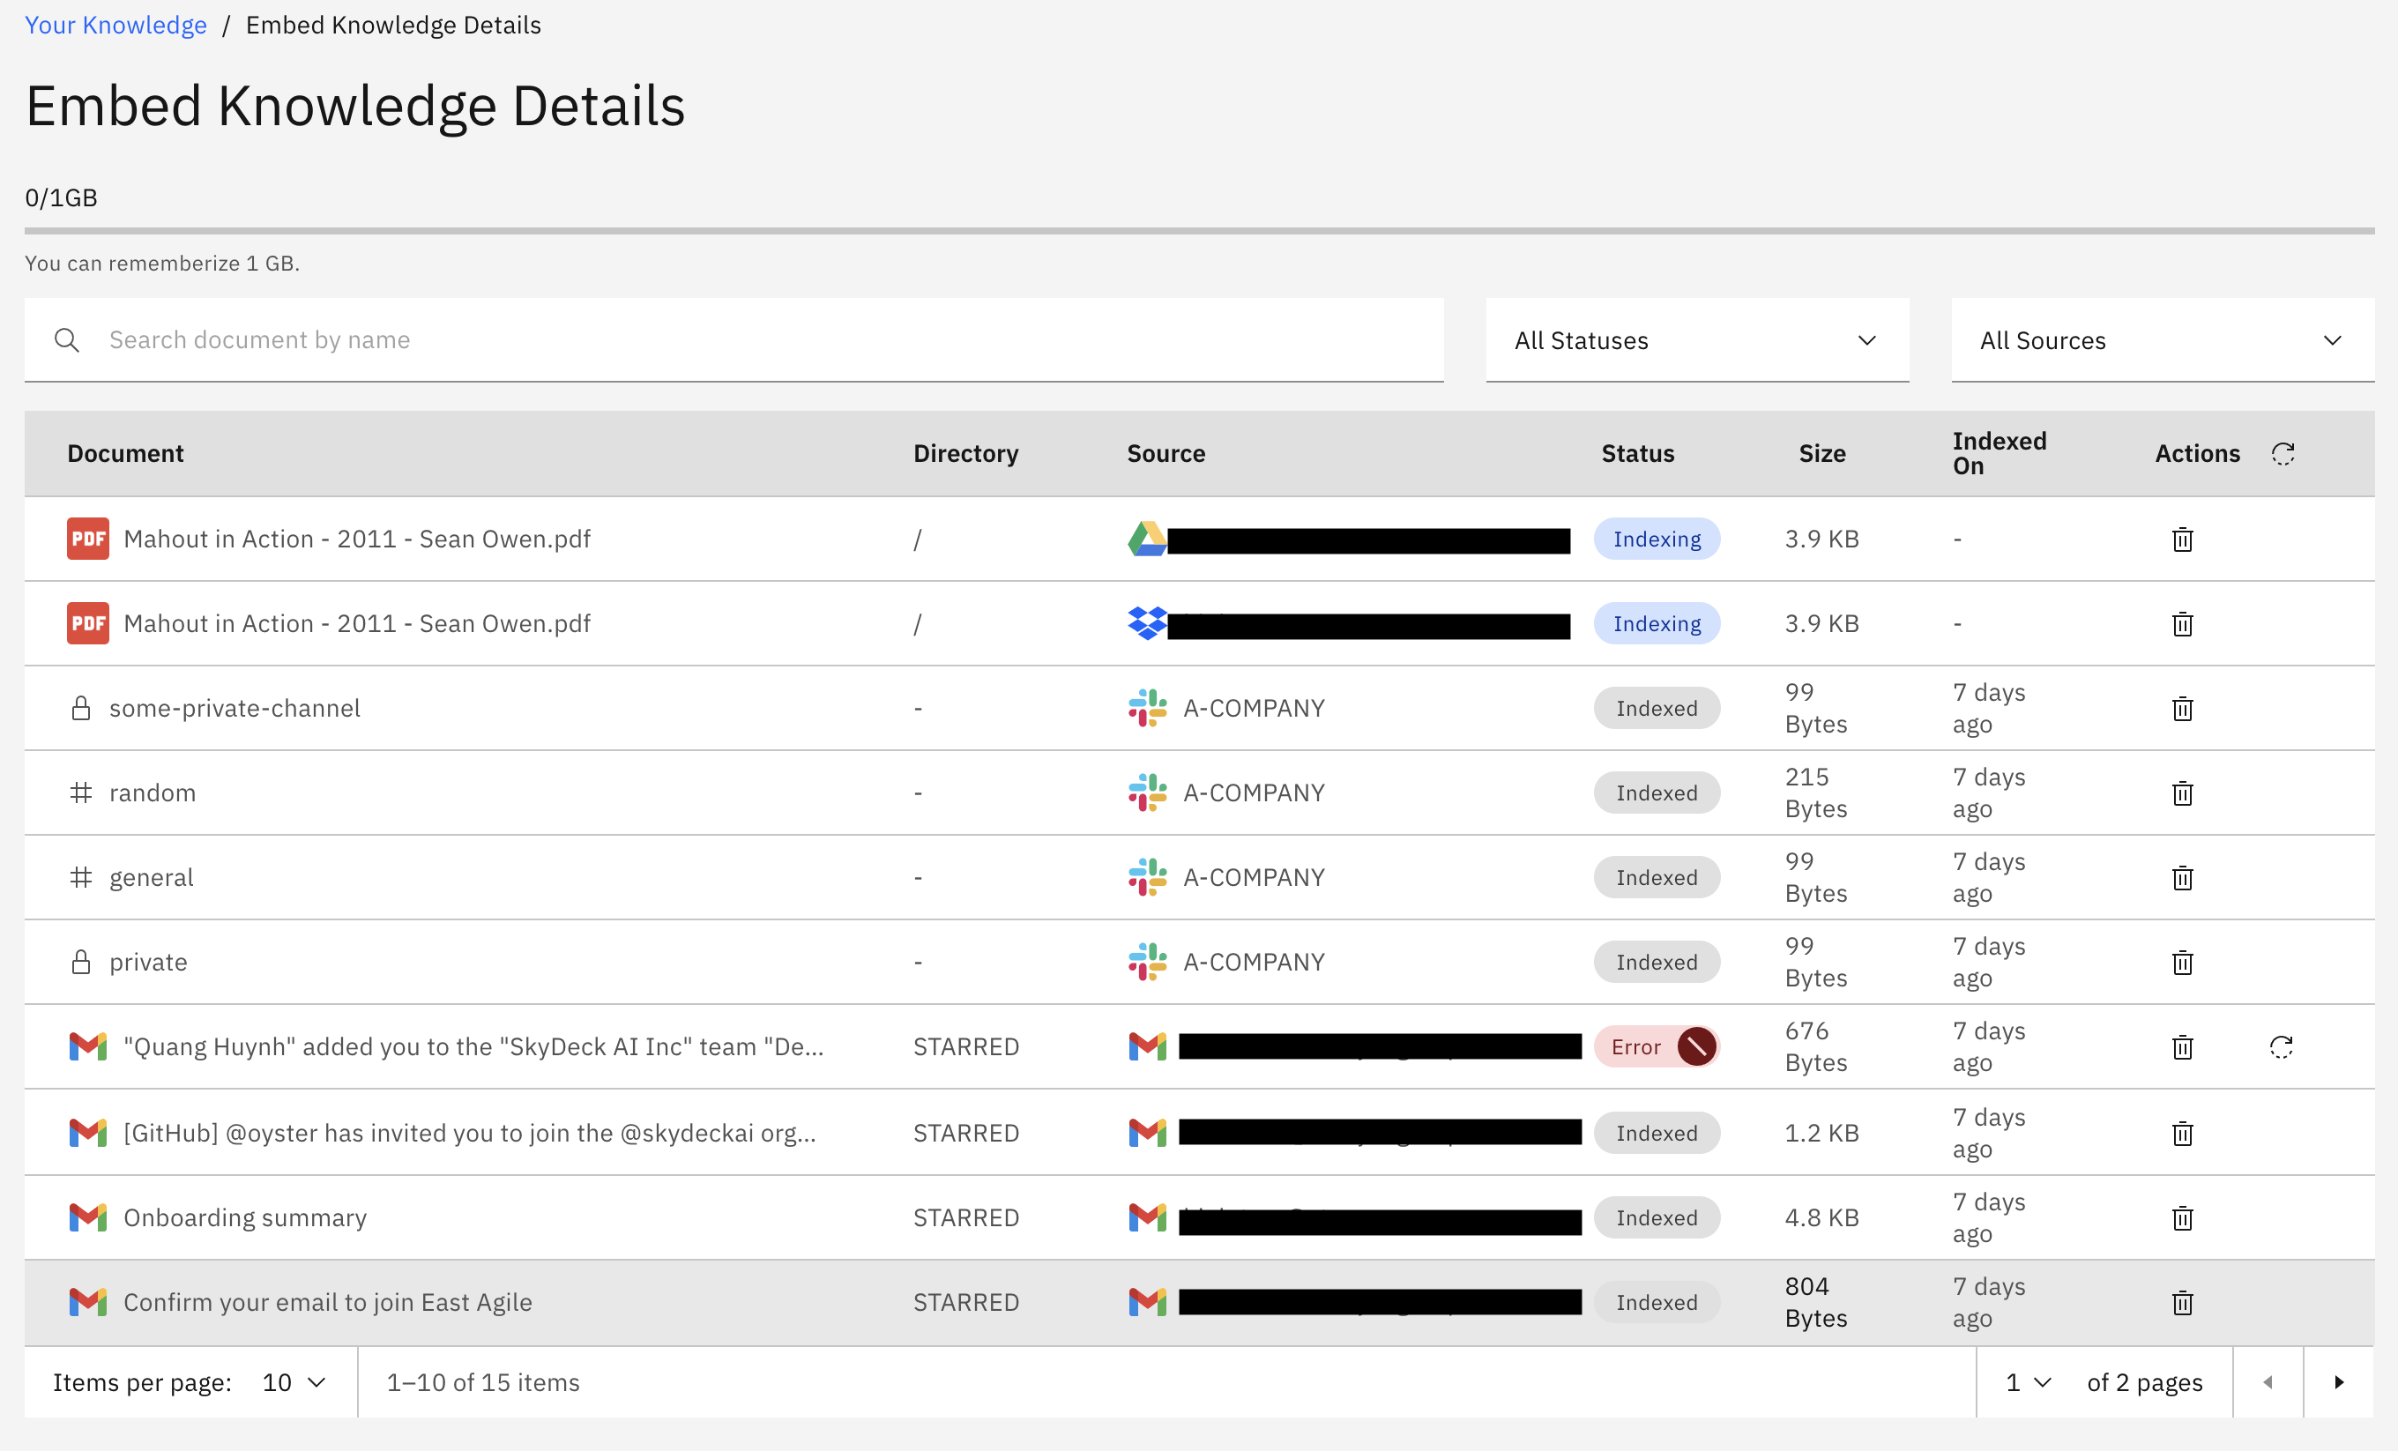Delete the Confirm your email to join East Agile item
2398x1451 pixels.
2182,1302
